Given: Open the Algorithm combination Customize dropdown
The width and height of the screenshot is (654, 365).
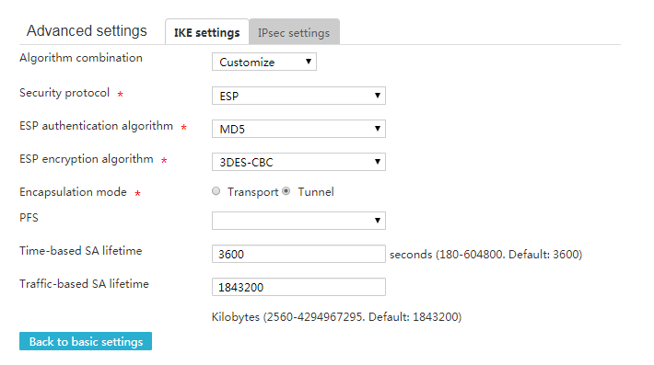Looking at the screenshot, I should click(x=264, y=62).
